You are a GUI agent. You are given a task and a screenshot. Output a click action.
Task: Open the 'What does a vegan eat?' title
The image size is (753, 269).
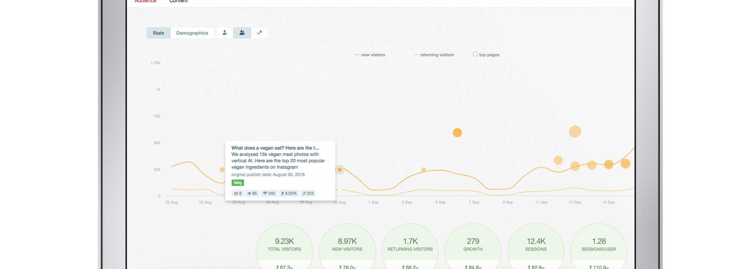[x=275, y=148]
